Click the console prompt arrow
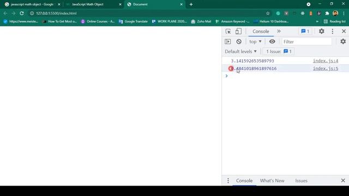The image size is (349, 196). point(226,76)
